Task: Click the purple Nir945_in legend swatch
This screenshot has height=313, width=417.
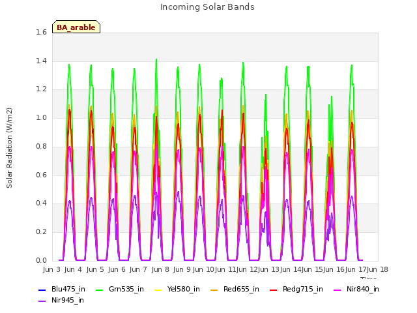Action: click(42, 301)
